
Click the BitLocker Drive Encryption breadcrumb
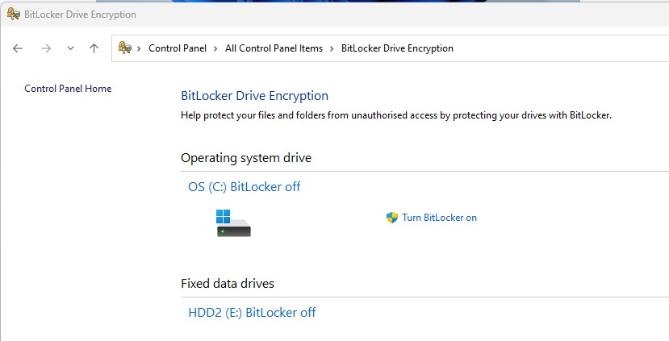tap(397, 48)
